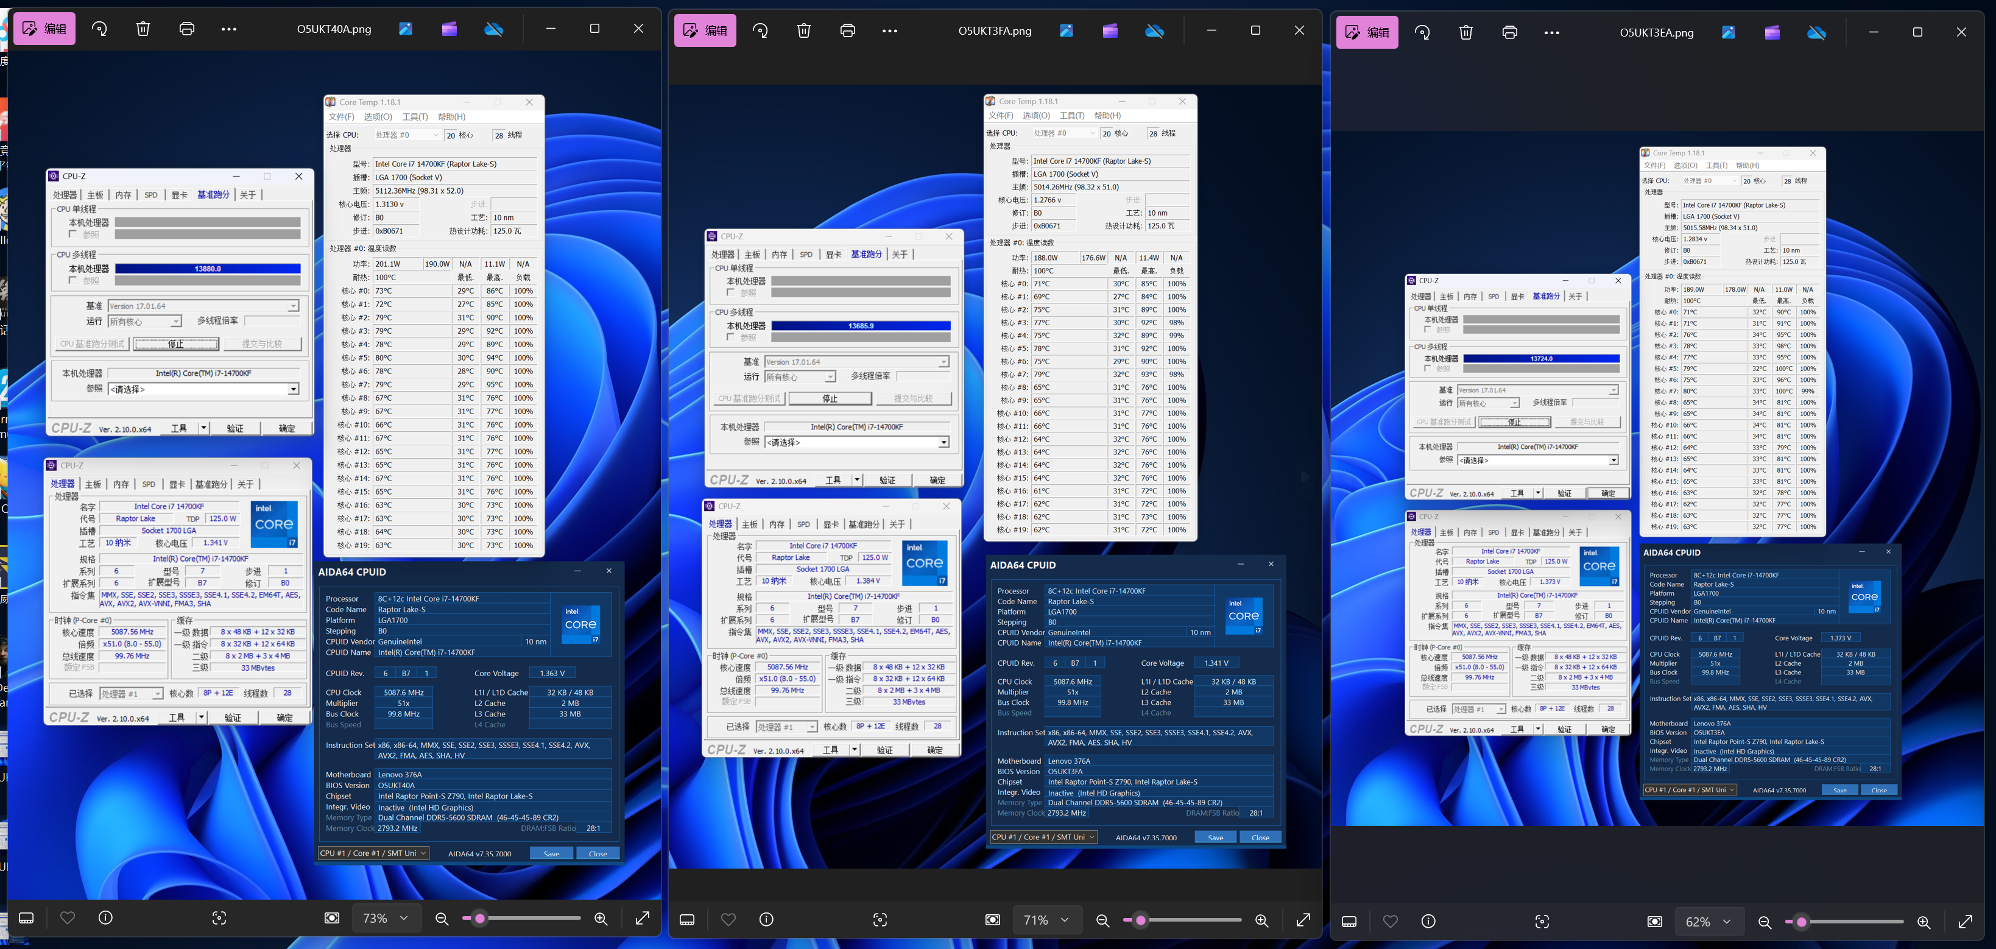Zoom in on the O5UKT3FA.png image
This screenshot has height=949, width=1996.
tap(1262, 920)
